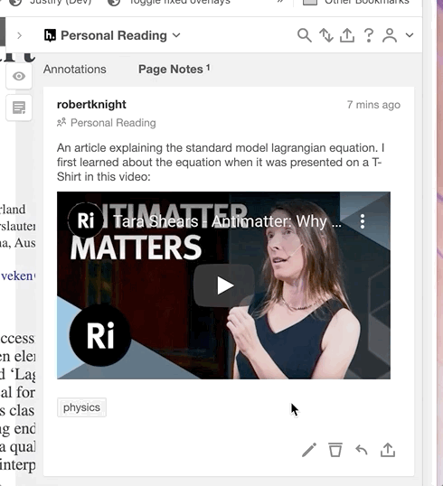Click the share page icon in top toolbar

click(347, 35)
